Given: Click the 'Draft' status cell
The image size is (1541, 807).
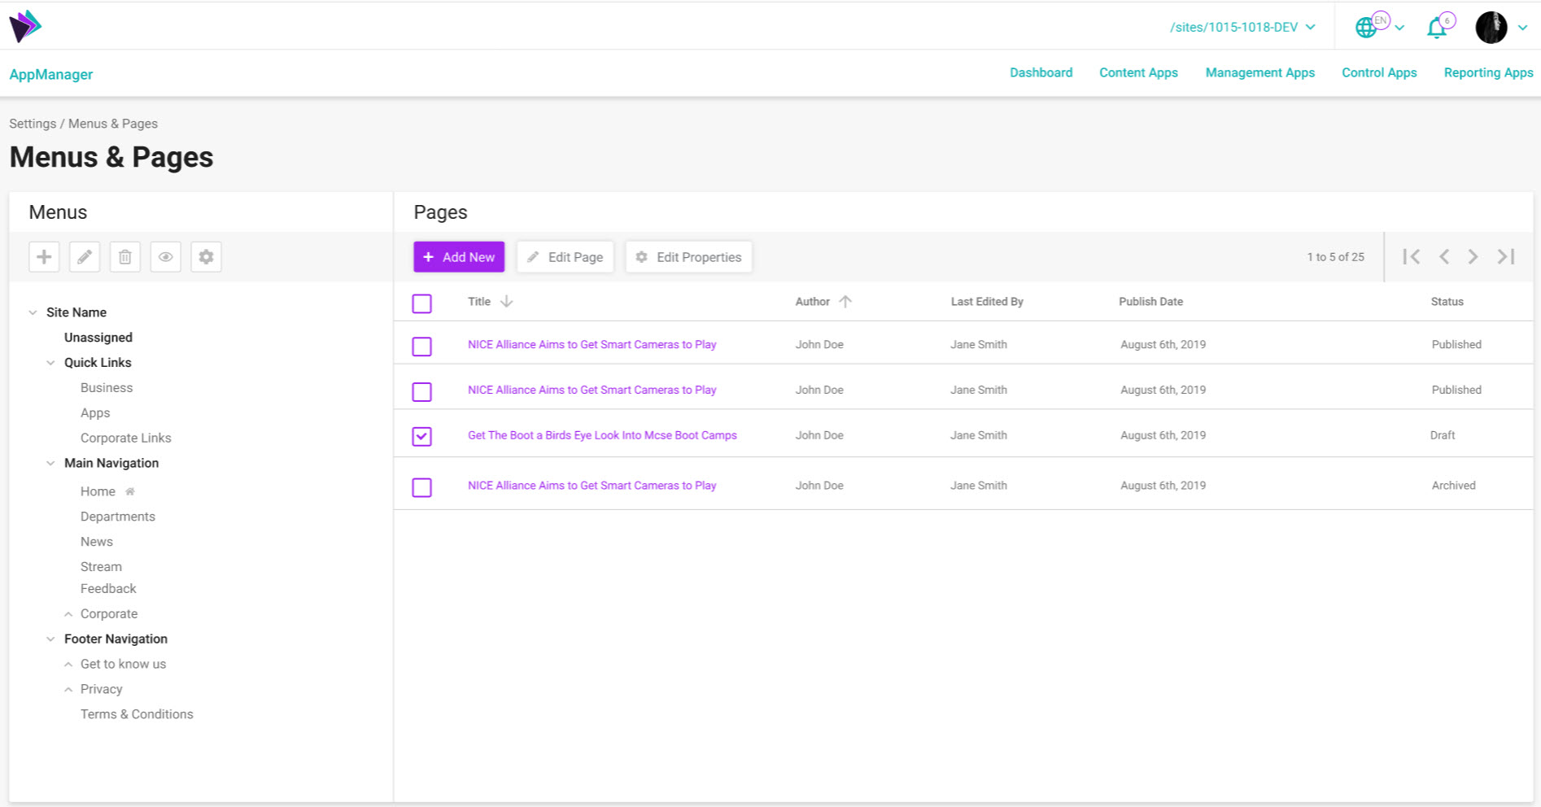Looking at the screenshot, I should point(1443,435).
